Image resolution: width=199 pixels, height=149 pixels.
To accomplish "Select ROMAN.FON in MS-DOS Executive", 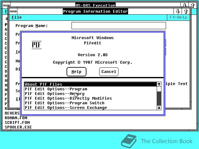I will click(16, 118).
